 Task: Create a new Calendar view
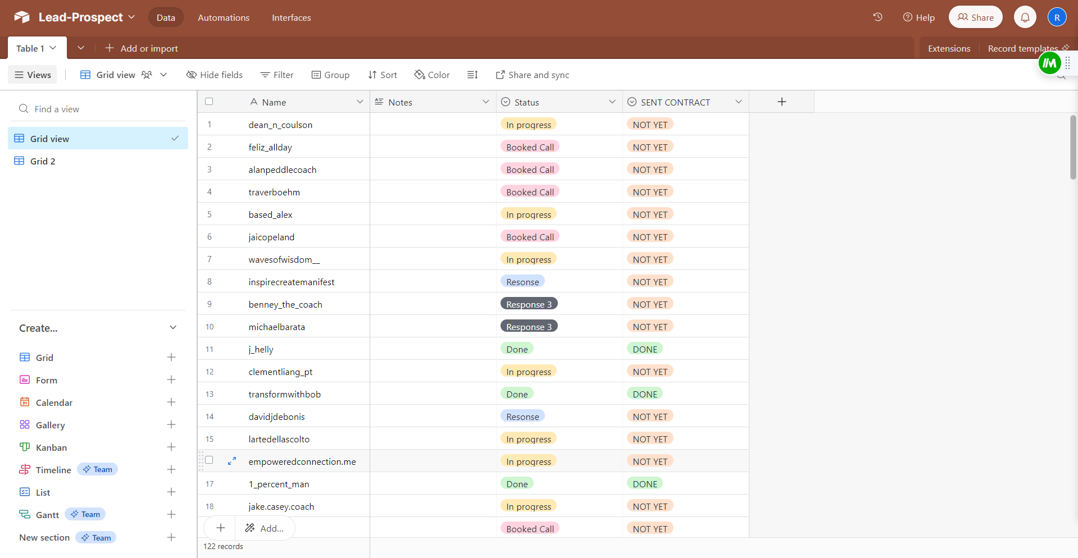[x=171, y=403]
